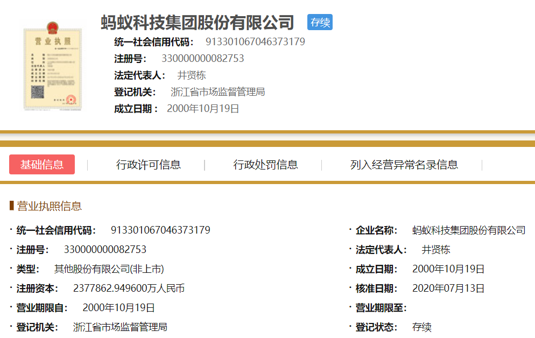535x338 pixels.
Task: Select the 基础信息 tab
Action: pos(42,164)
